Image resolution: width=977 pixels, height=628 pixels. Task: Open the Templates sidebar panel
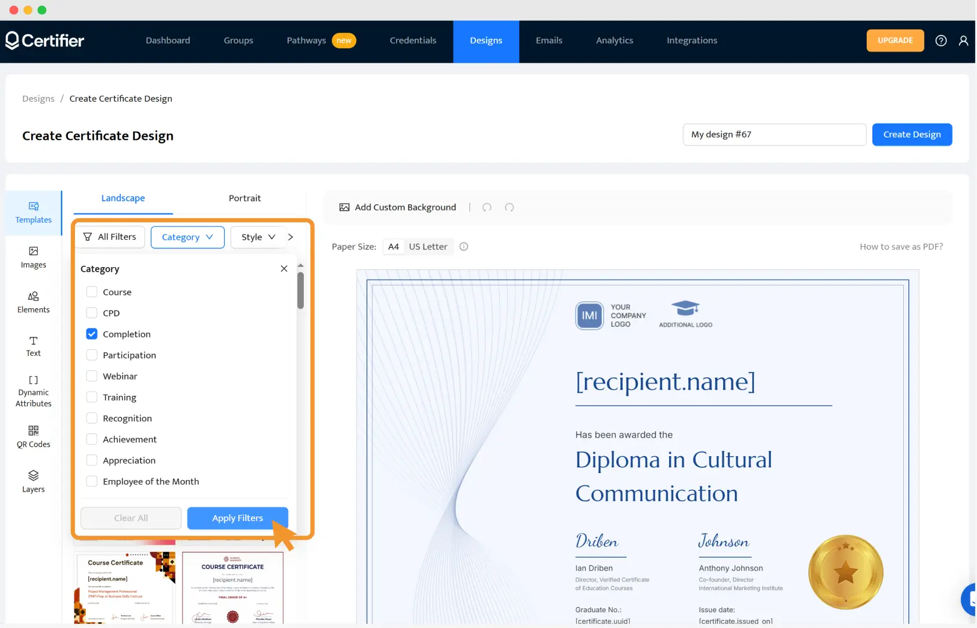click(x=33, y=213)
